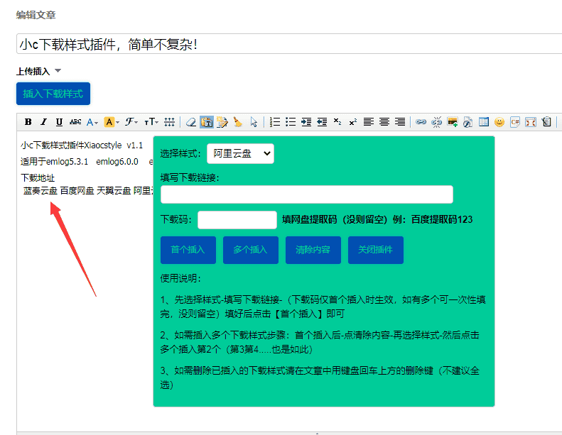This screenshot has width=562, height=435.
Task: Click the underline toolbar icon
Action: point(59,122)
